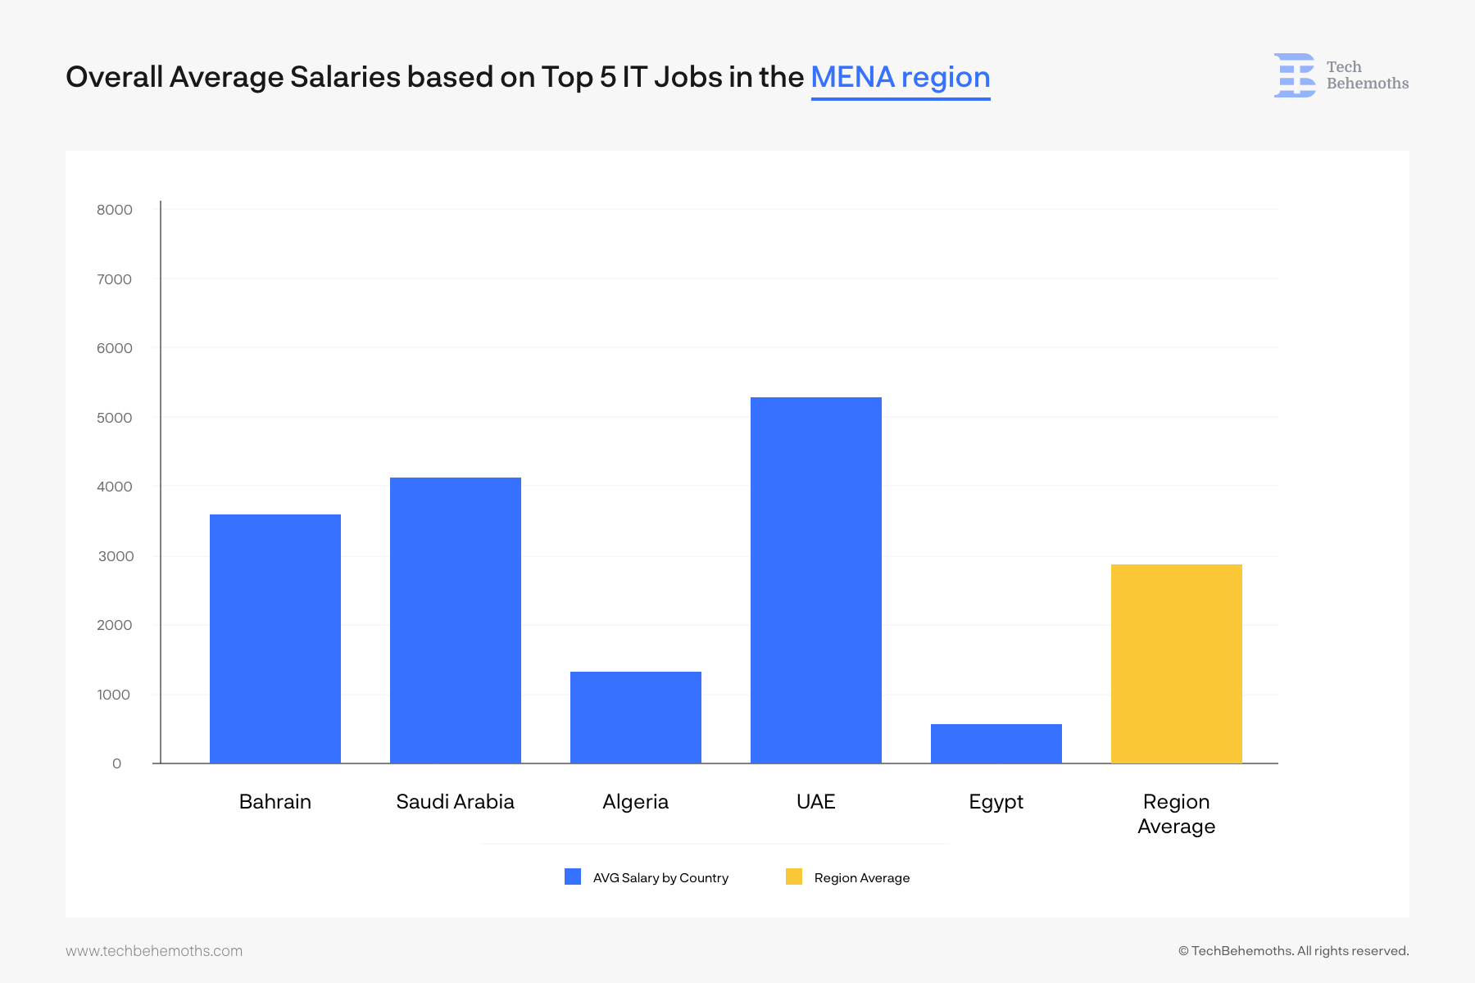The height and width of the screenshot is (983, 1475).
Task: Select the blue AVG Salary legend swatch
Action: coord(571,877)
